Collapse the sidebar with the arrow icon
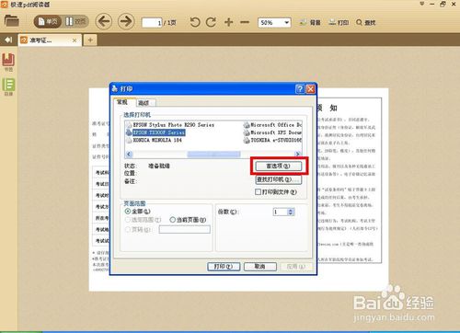The image size is (460, 333). pos(8,40)
